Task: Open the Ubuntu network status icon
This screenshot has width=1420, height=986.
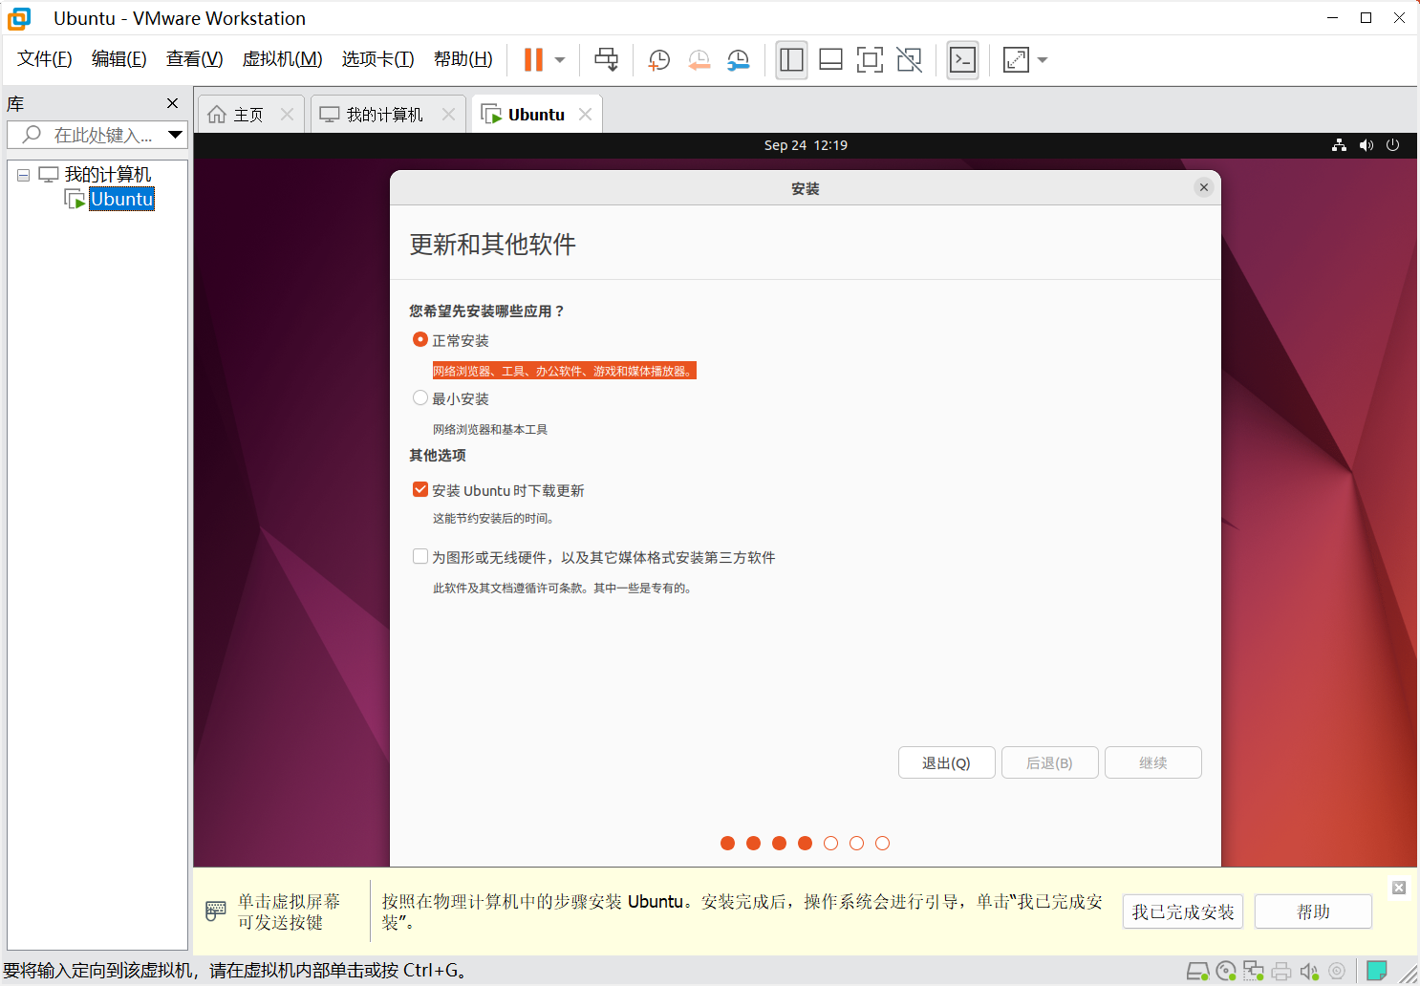Action: tap(1339, 145)
